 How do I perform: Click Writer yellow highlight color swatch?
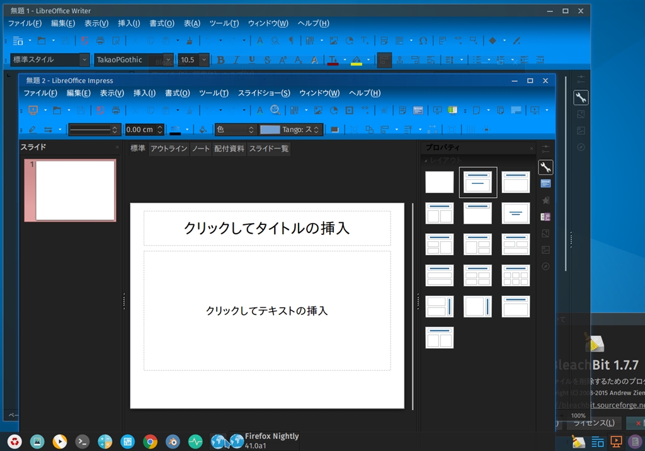[357, 60]
